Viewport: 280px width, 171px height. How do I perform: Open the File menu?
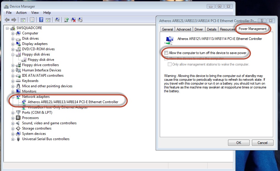pyautogui.click(x=9, y=13)
